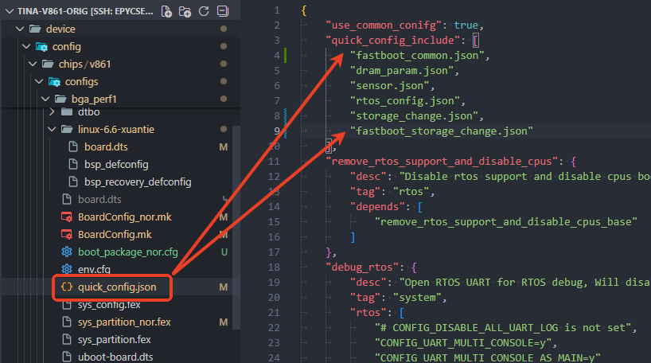
Task: Collapse the device folder
Action: pyautogui.click(x=60, y=29)
